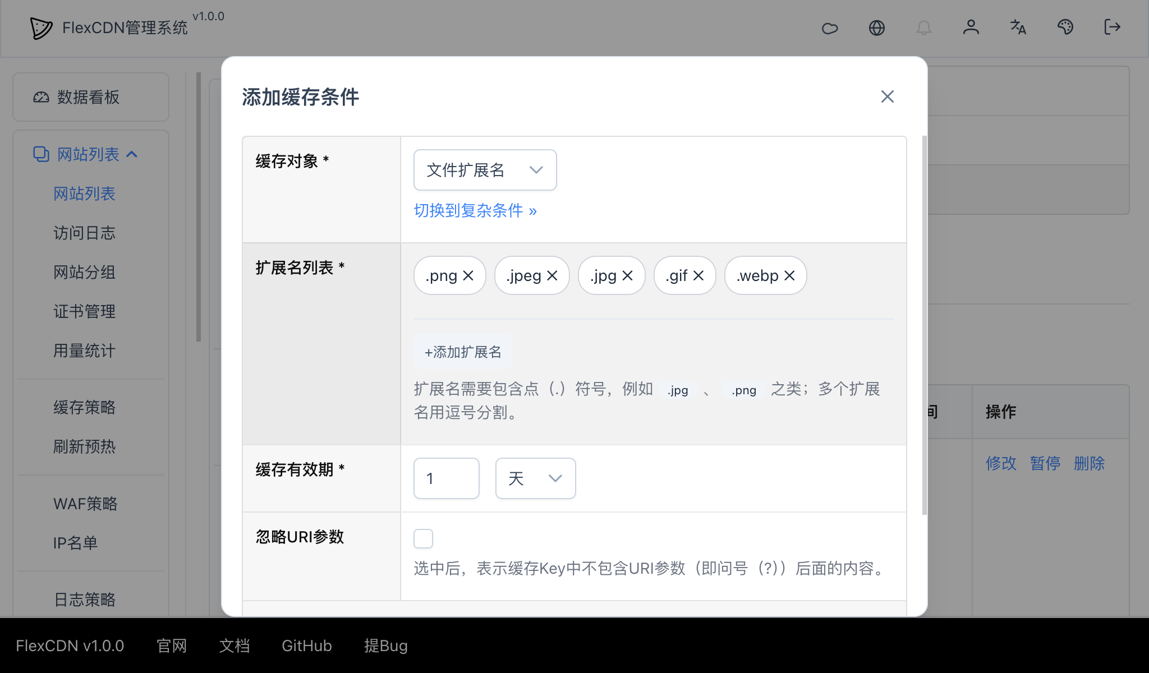Remove the .webp extension tag
The width and height of the screenshot is (1149, 673).
(789, 275)
